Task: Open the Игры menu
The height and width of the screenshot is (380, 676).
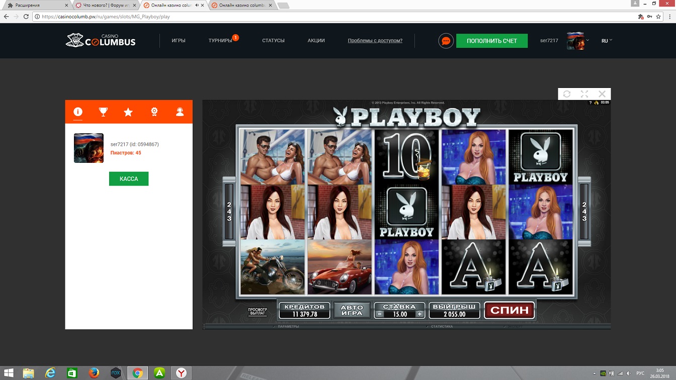Action: click(179, 41)
